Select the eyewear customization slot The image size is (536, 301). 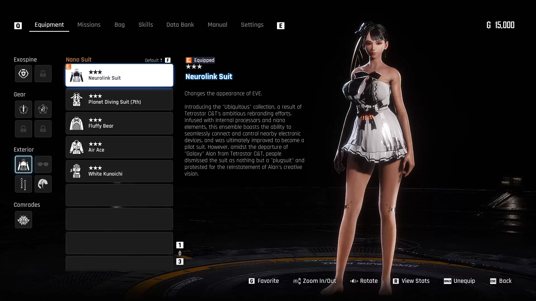43,164
